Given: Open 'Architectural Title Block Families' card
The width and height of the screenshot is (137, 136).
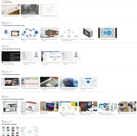Looking at the screenshot, I should pyautogui.click(x=11, y=11).
